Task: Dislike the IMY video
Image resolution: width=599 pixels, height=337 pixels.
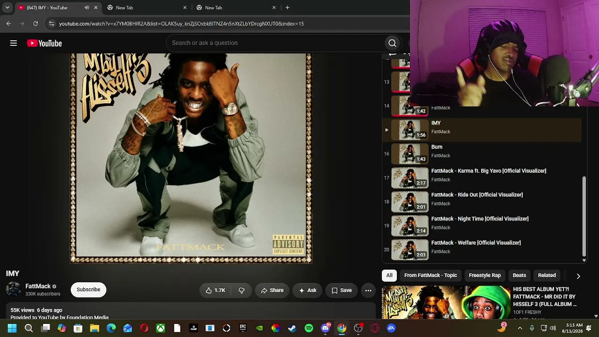Action: click(241, 290)
